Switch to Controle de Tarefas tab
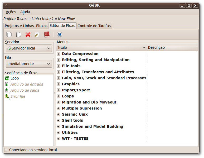The height and width of the screenshot is (158, 204). (x=94, y=26)
